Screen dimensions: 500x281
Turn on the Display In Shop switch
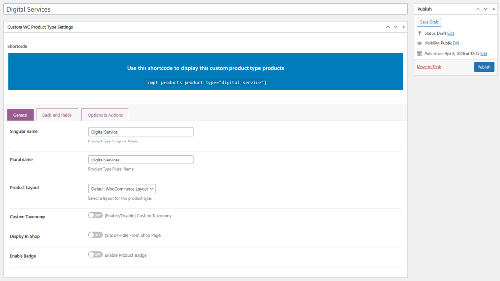click(95, 235)
